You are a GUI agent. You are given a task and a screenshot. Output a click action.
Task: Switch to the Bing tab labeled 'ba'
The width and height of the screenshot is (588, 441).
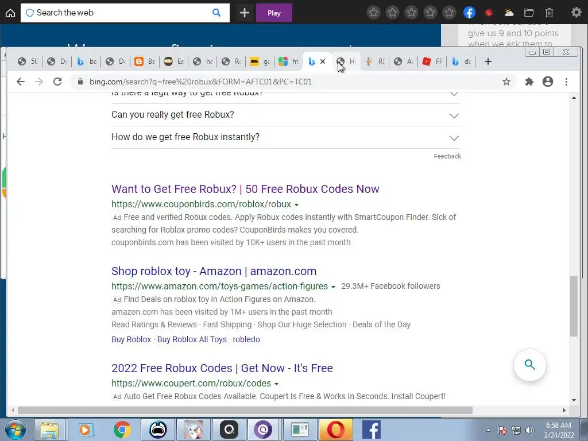click(86, 61)
